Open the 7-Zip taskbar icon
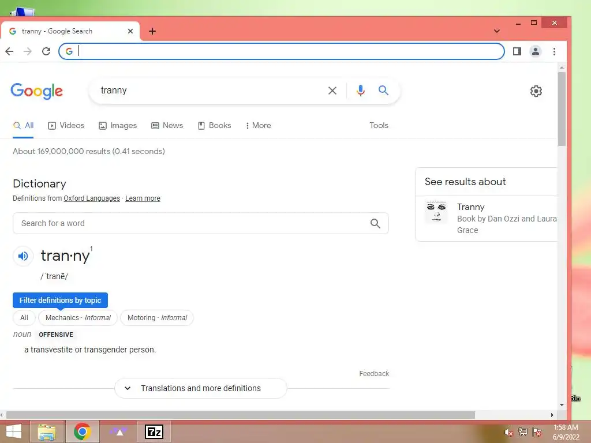The height and width of the screenshot is (443, 591). pyautogui.click(x=154, y=431)
